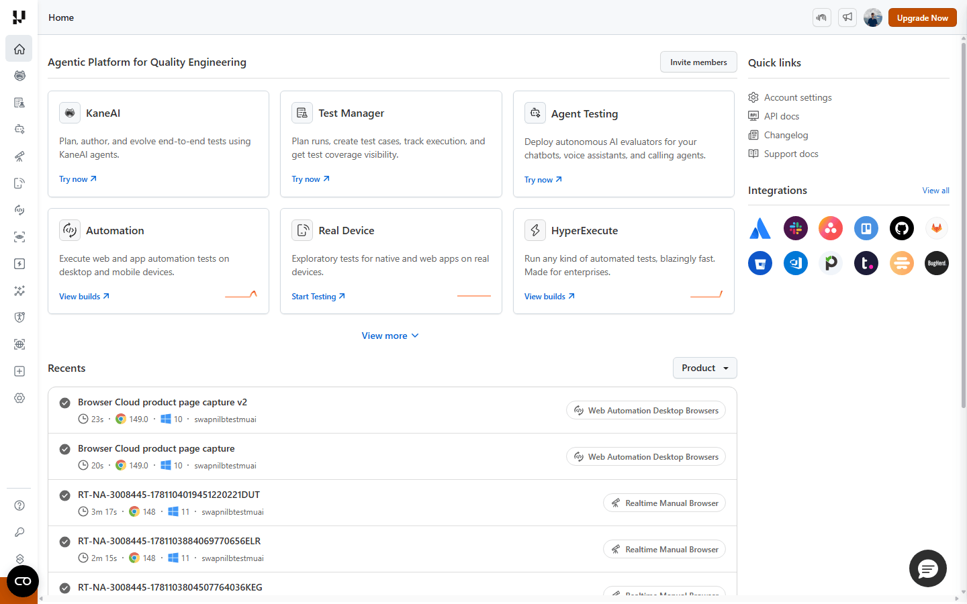Select the GitHub integration icon
967x604 pixels.
[902, 228]
